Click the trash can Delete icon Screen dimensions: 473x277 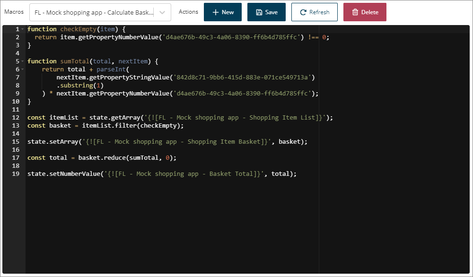pos(355,12)
